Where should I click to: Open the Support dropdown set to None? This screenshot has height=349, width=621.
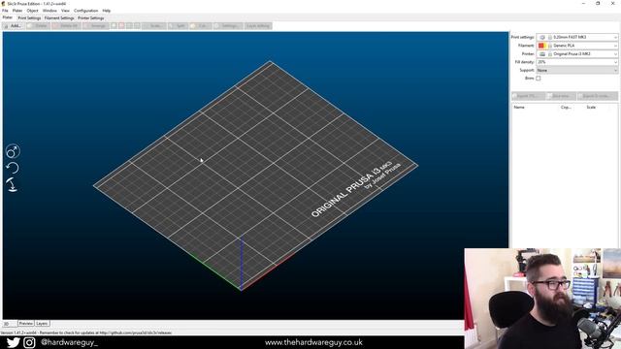pyautogui.click(x=577, y=70)
